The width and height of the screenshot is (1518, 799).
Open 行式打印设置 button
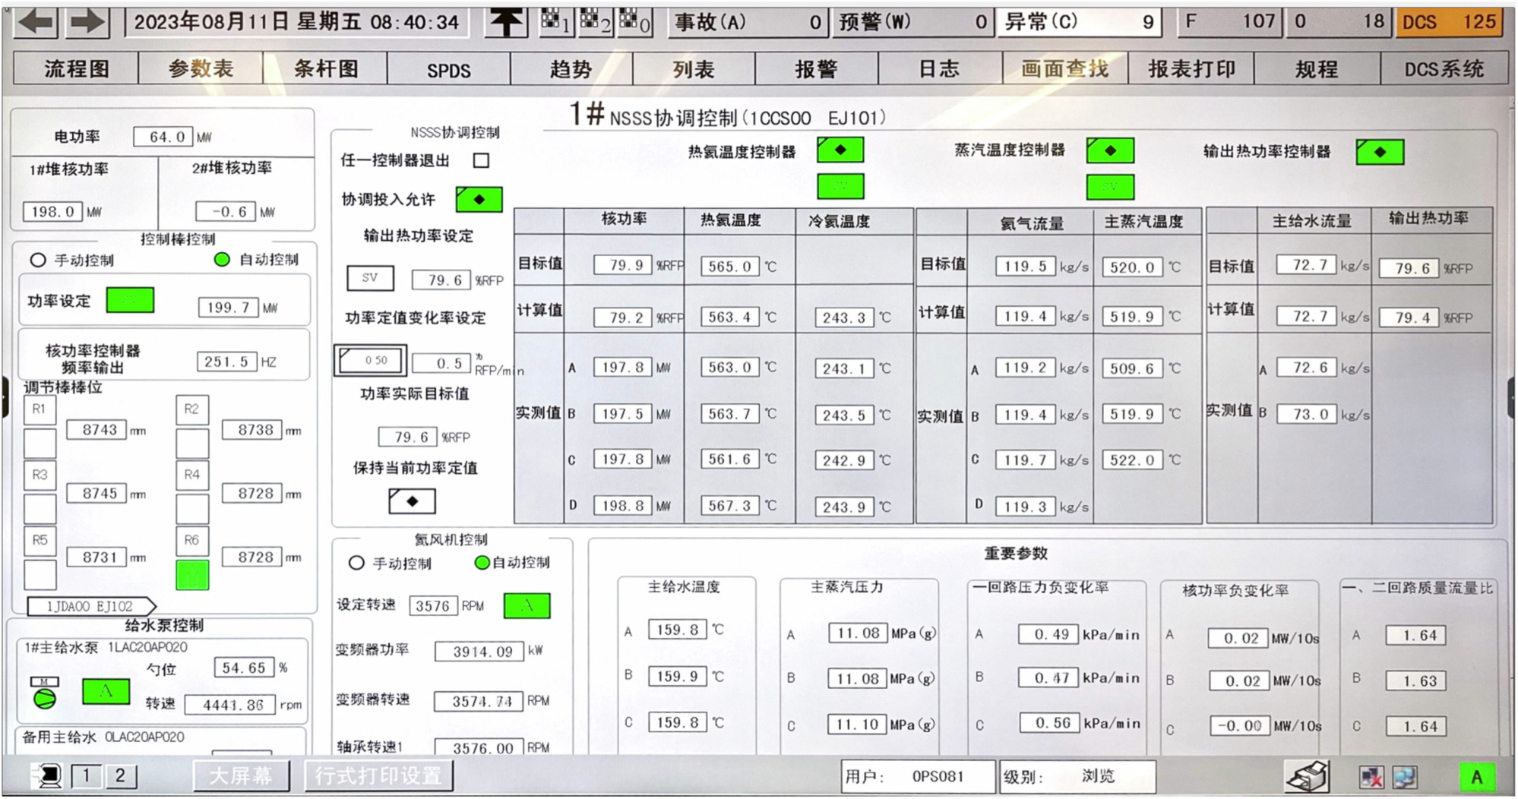(378, 775)
